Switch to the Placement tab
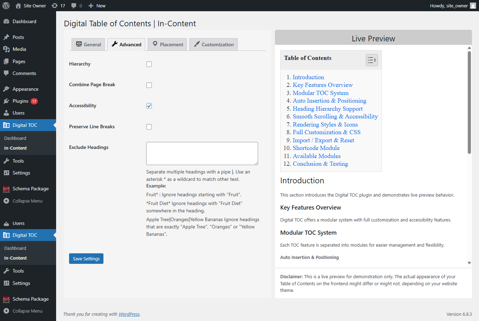 coord(168,45)
